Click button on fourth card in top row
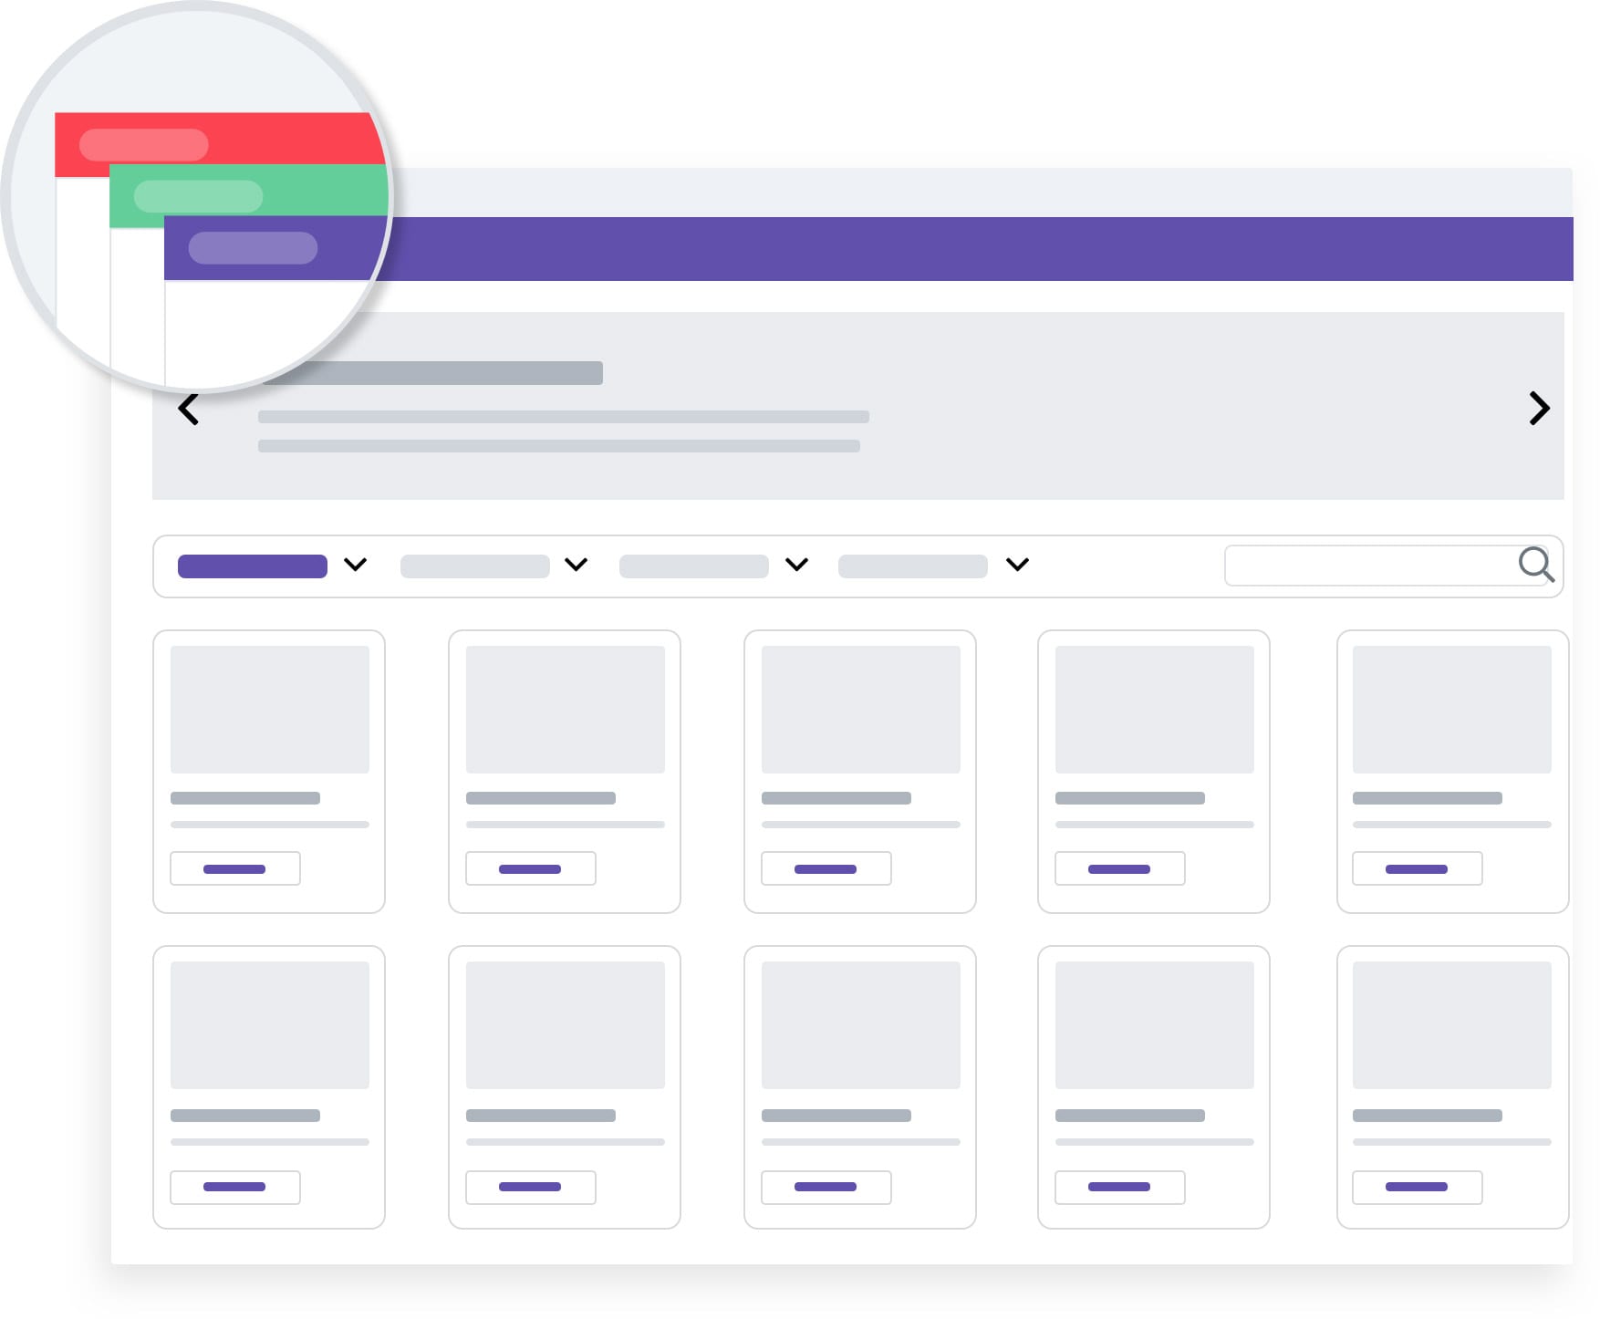The height and width of the screenshot is (1319, 1600). tap(1120, 868)
